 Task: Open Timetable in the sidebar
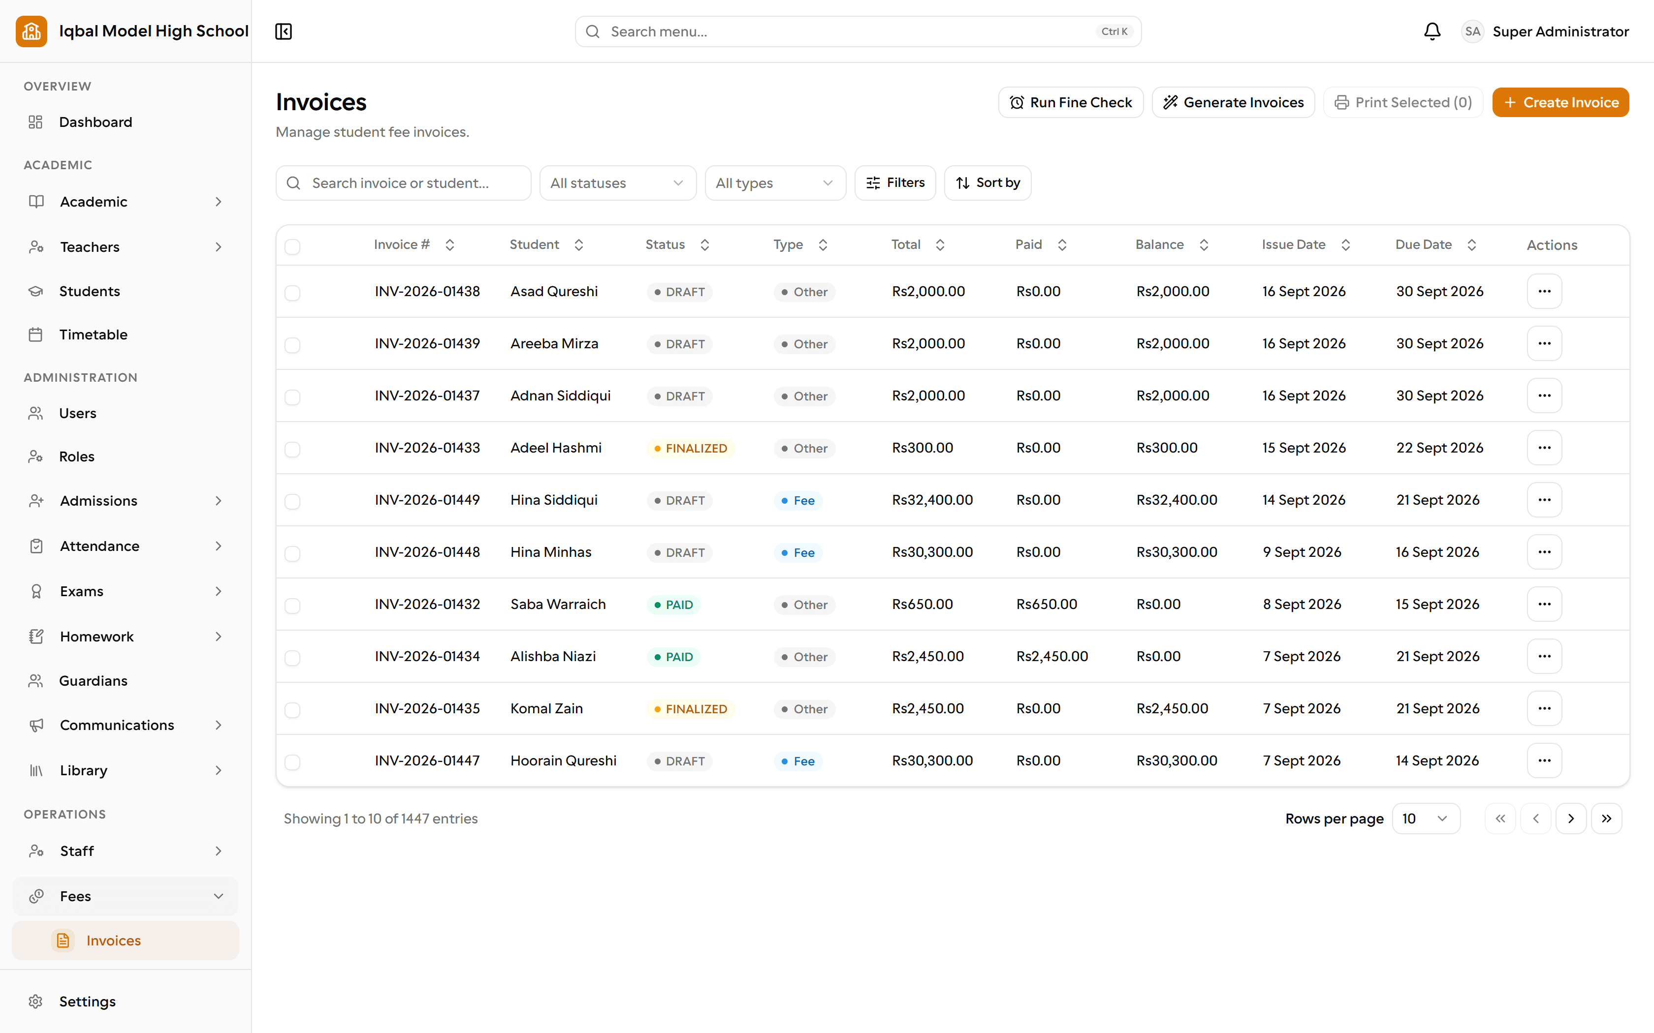126,335
